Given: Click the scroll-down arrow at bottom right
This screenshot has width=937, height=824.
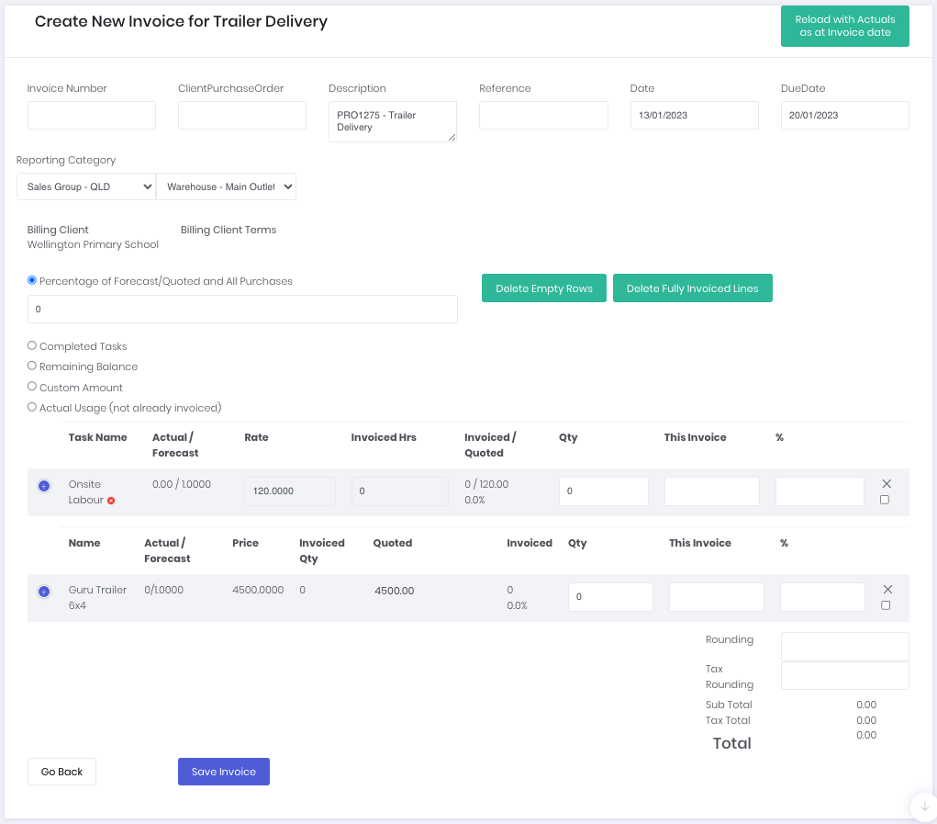Looking at the screenshot, I should [923, 807].
